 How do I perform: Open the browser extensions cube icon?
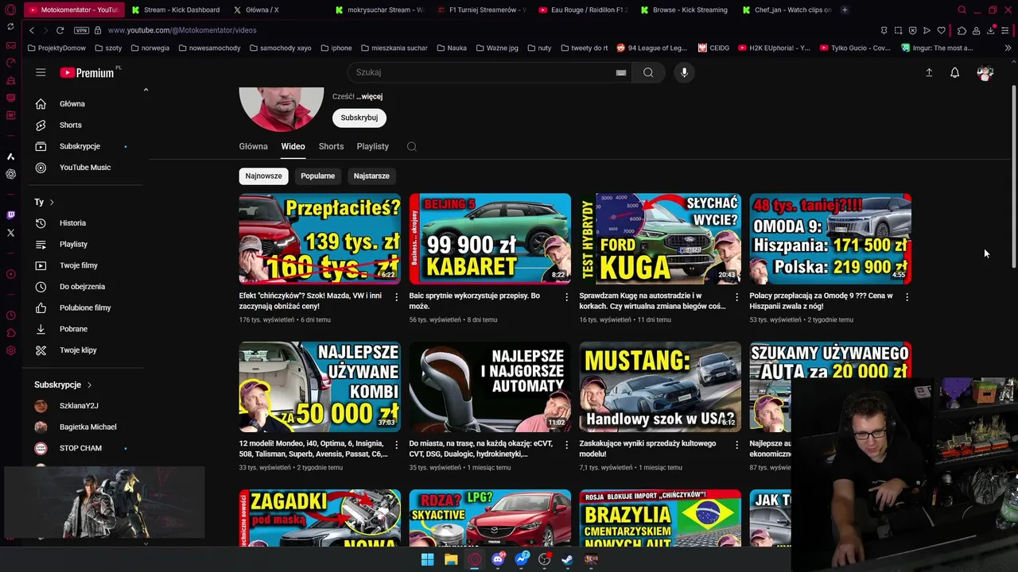click(x=962, y=30)
